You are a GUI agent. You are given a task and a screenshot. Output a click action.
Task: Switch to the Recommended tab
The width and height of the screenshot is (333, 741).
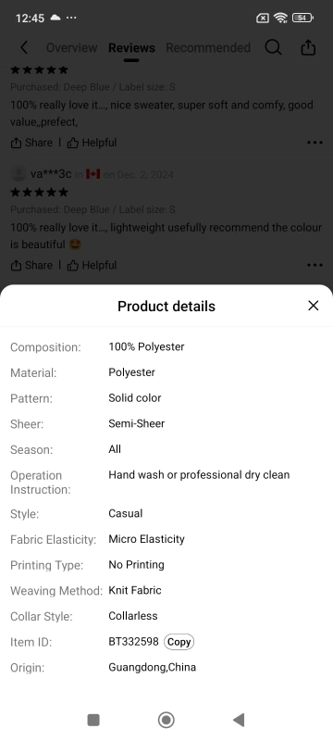208,48
